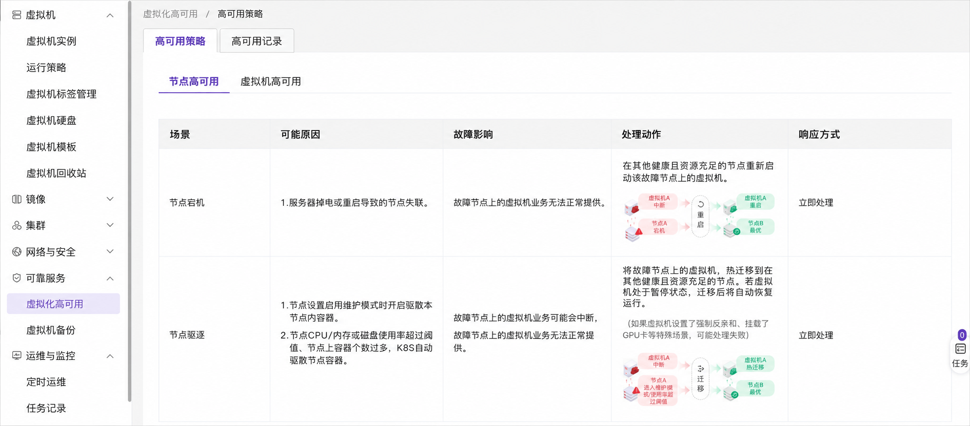Expand the 网络与安全 menu chevron
This screenshot has width=970, height=426.
click(x=110, y=252)
